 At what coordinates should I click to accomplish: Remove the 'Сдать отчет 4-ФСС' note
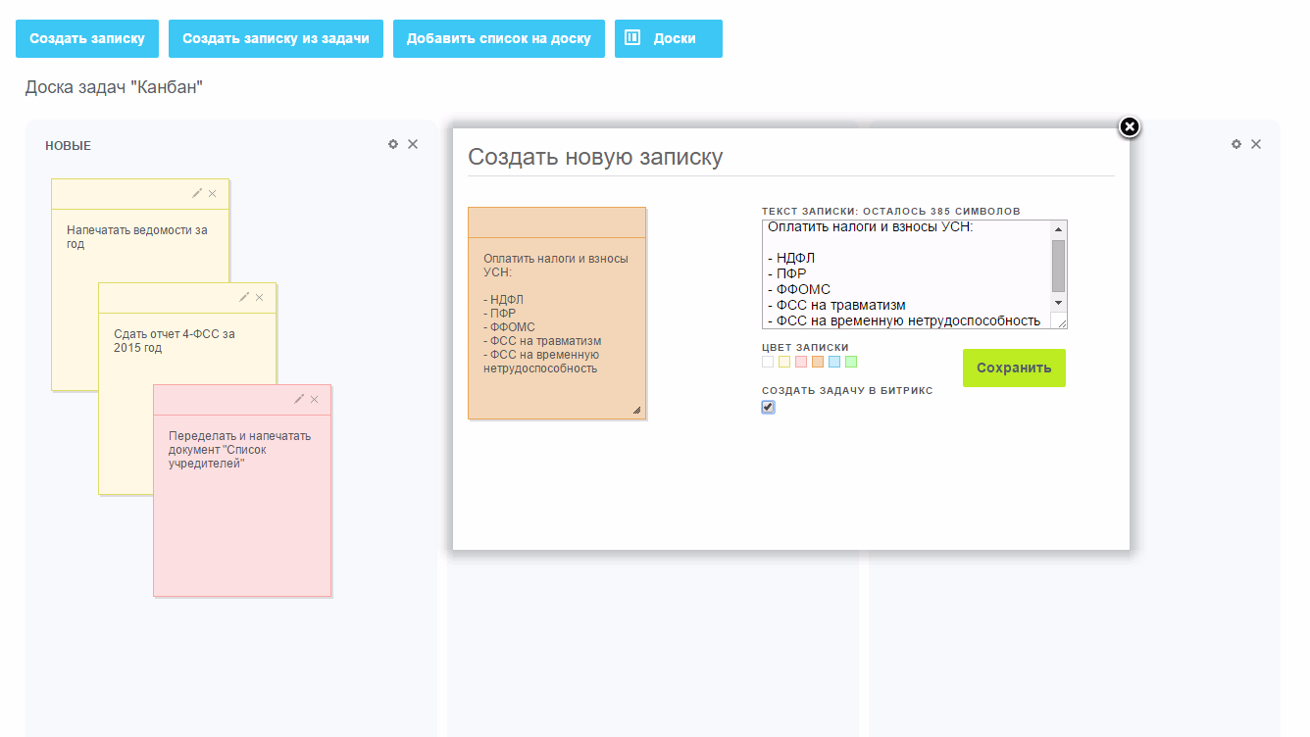(260, 297)
